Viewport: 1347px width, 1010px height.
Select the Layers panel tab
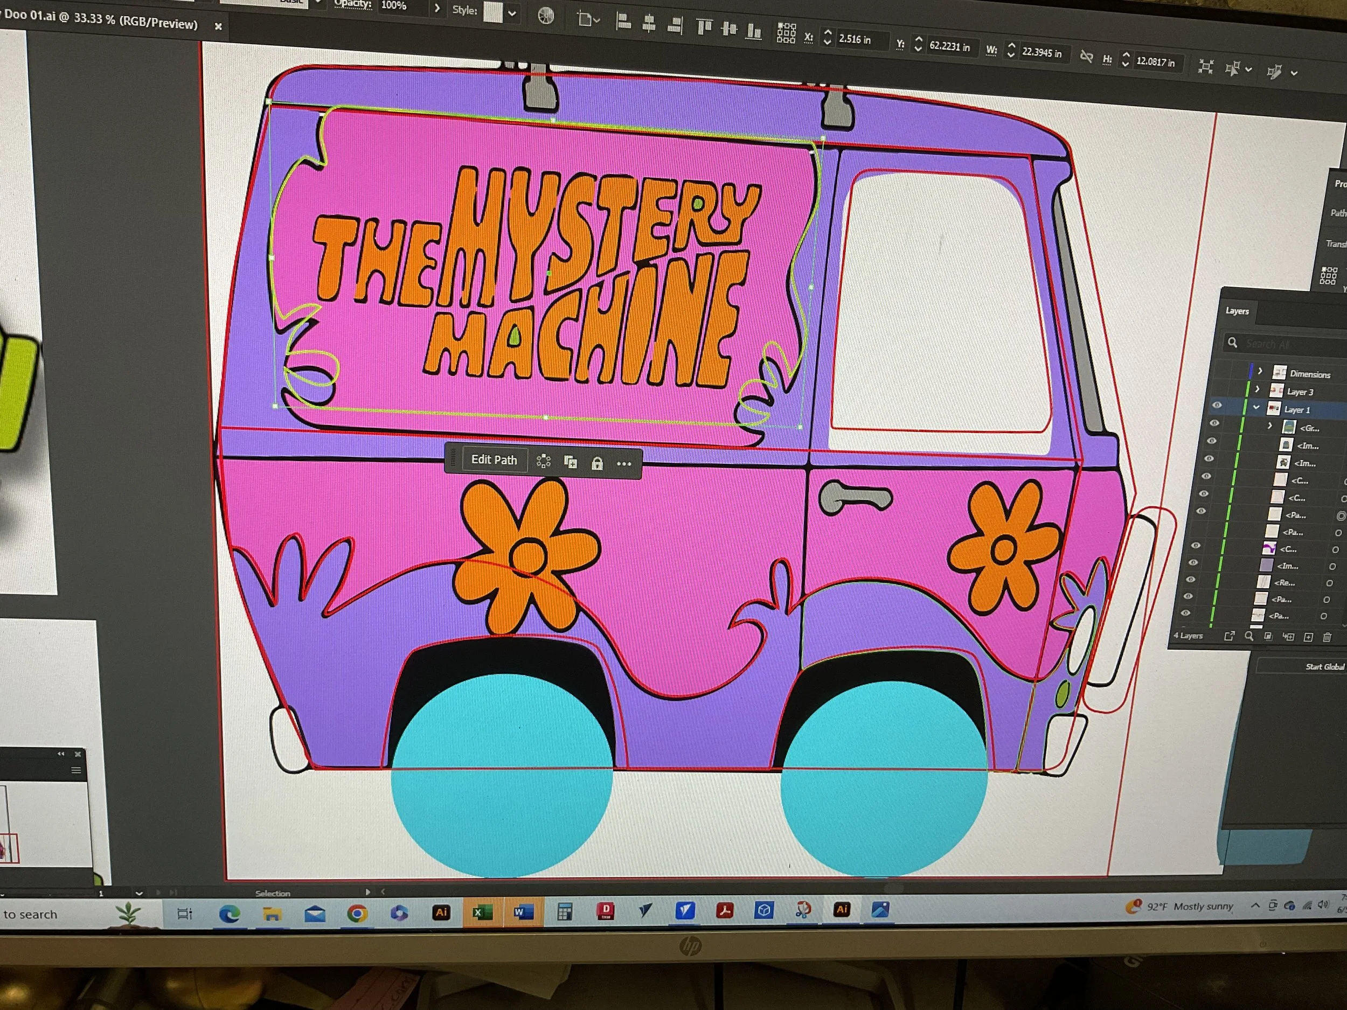tap(1237, 310)
